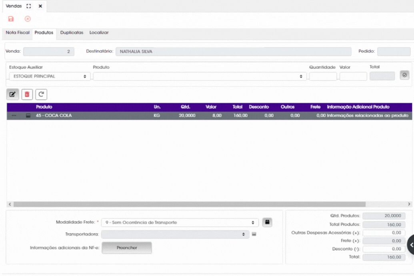Click the Total Produtos summary field
Screen dimensions: 414x276
click(384, 224)
